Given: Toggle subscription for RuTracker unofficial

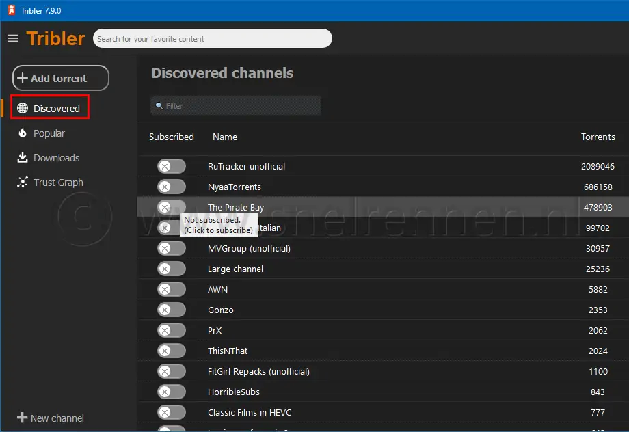Looking at the screenshot, I should tap(172, 166).
